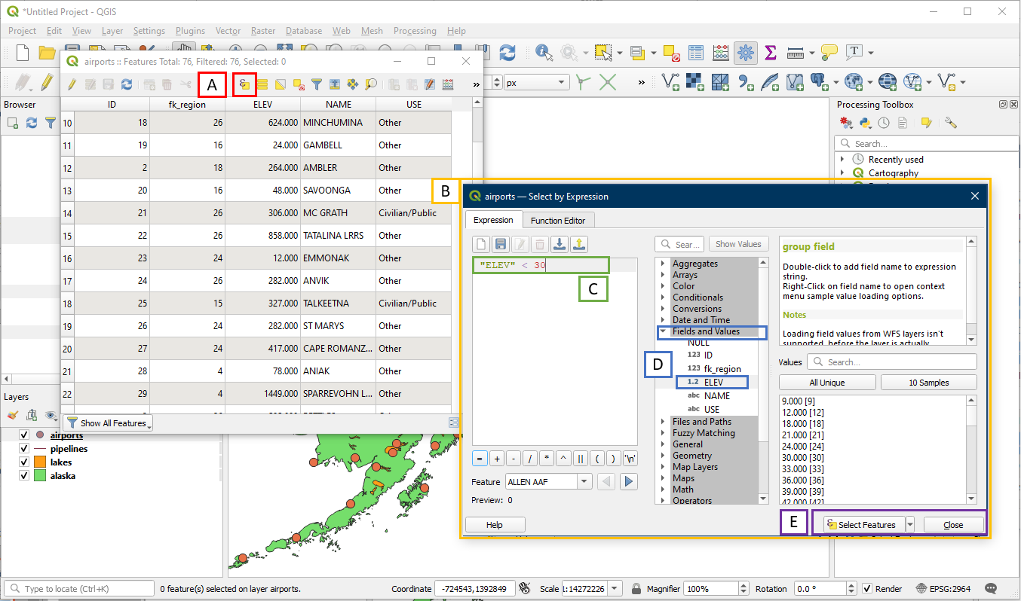
Task: Open Show All Features filter dropdown
Action: coord(107,423)
